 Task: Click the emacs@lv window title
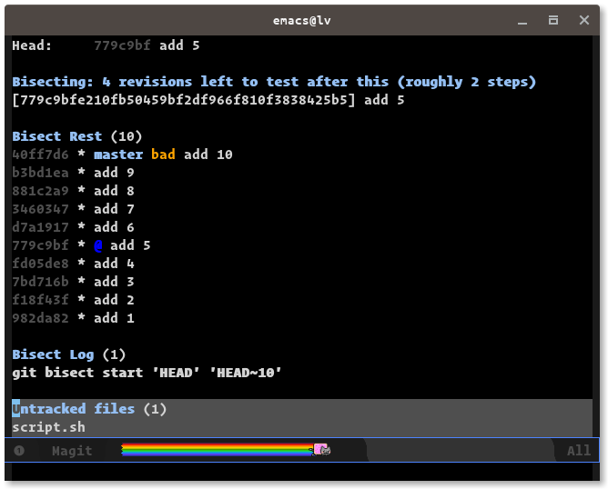(x=301, y=20)
